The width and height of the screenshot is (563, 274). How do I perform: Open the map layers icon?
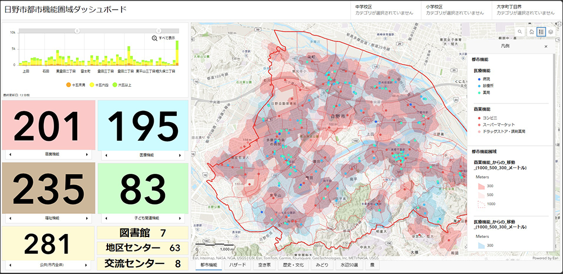tap(551, 32)
